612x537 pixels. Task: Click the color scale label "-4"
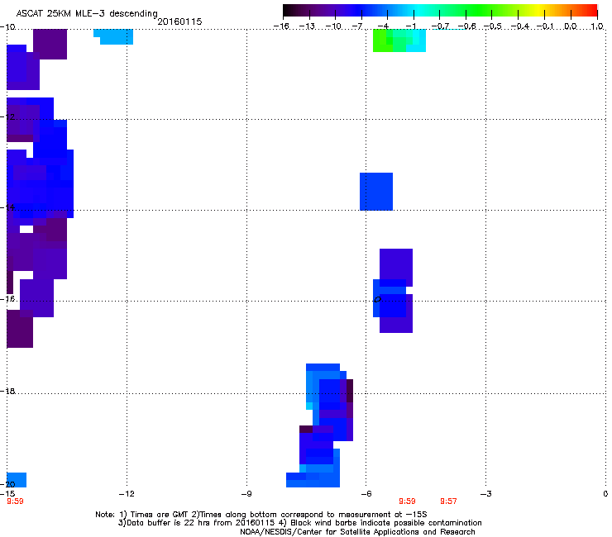click(x=383, y=26)
